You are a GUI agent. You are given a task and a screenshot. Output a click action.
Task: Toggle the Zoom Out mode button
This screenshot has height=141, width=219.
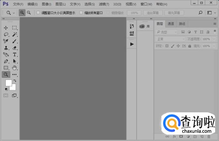pos(29,13)
